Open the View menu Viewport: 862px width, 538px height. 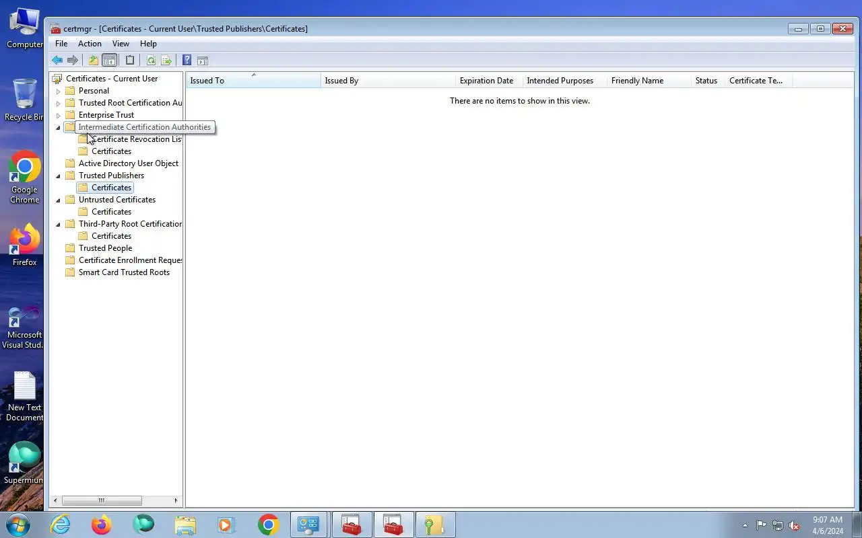point(121,44)
